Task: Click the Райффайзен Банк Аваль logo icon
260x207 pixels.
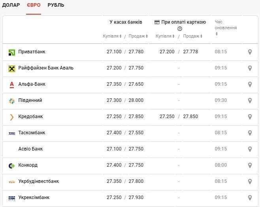Action: tap(12, 68)
